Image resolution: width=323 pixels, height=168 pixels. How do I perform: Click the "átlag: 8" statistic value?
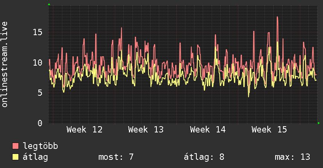(x=204, y=157)
